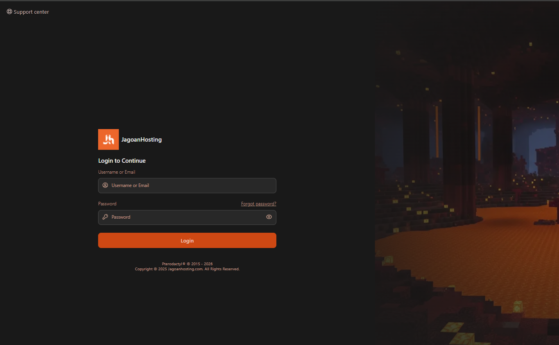Select the JagoanHosting header branding
559x345 pixels.
[x=142, y=139]
